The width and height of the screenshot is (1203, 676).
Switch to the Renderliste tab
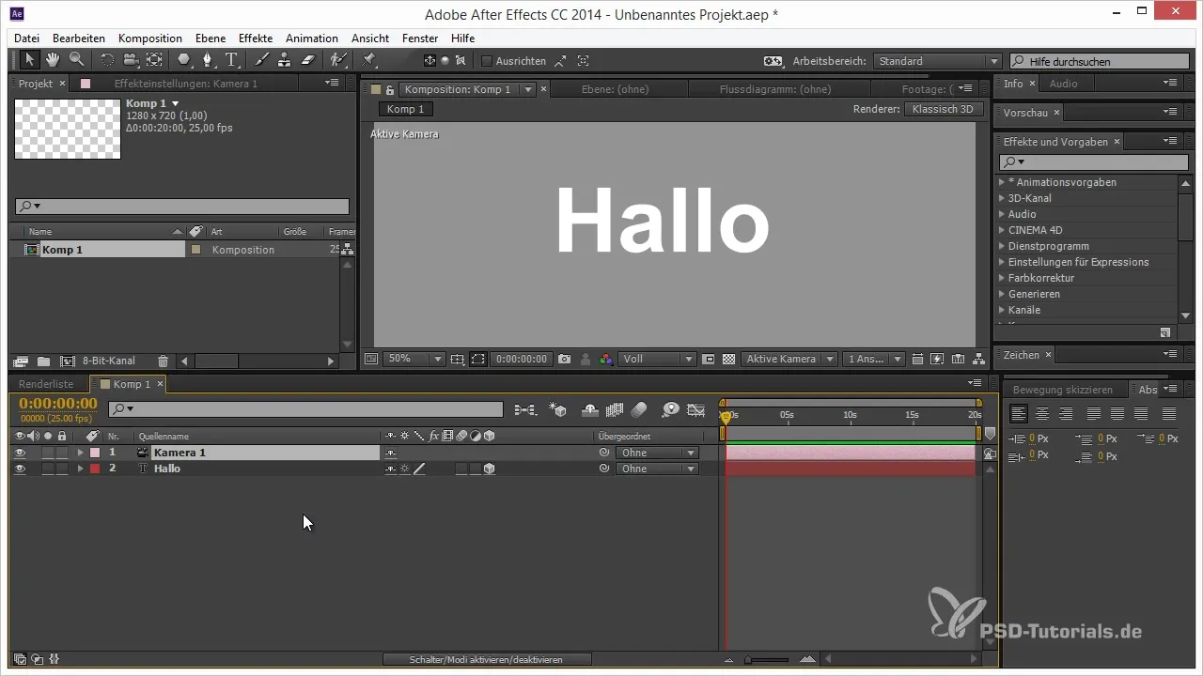coord(46,384)
